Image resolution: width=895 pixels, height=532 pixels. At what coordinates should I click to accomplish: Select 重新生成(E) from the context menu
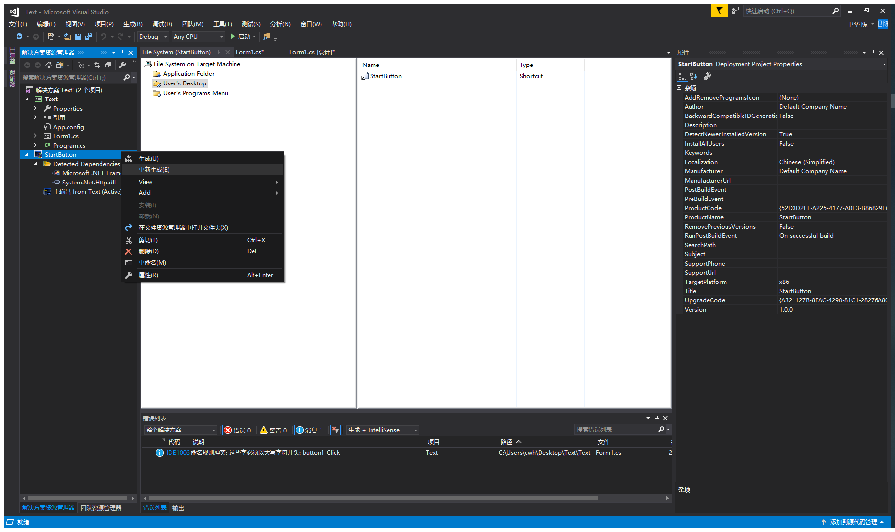(203, 170)
